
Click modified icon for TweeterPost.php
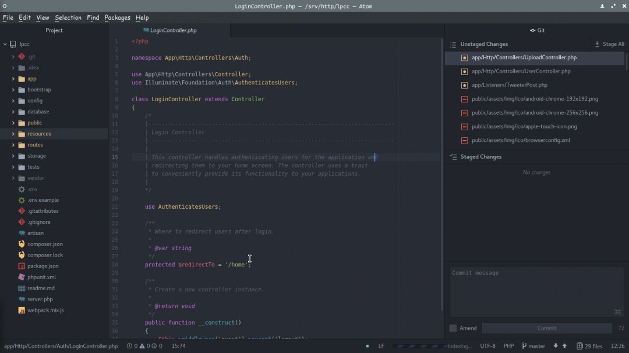coord(465,85)
